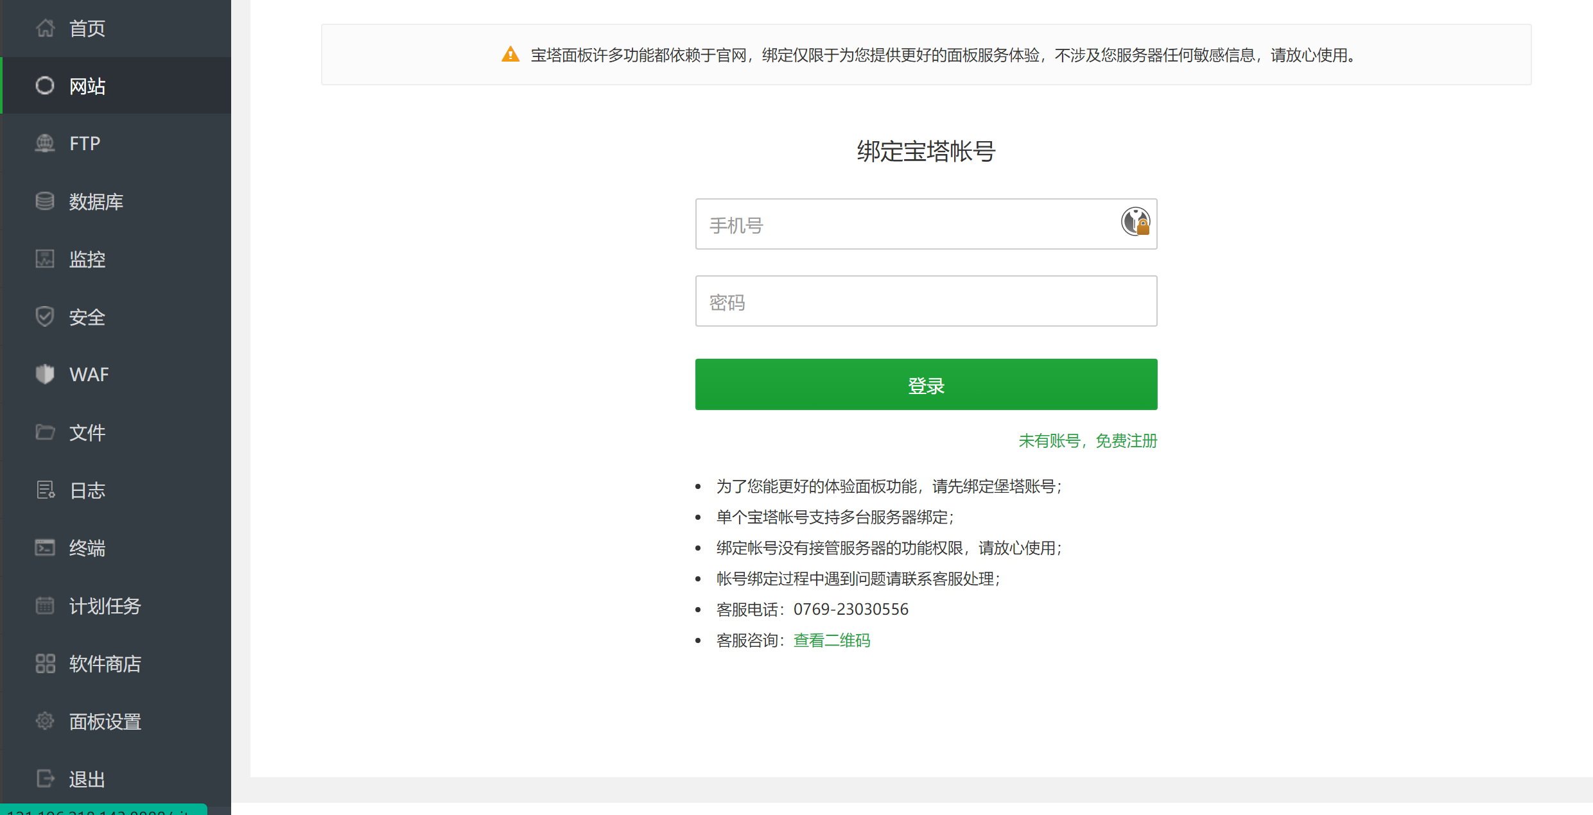Open 面板设置 panel settings
This screenshot has width=1593, height=815.
click(x=116, y=721)
